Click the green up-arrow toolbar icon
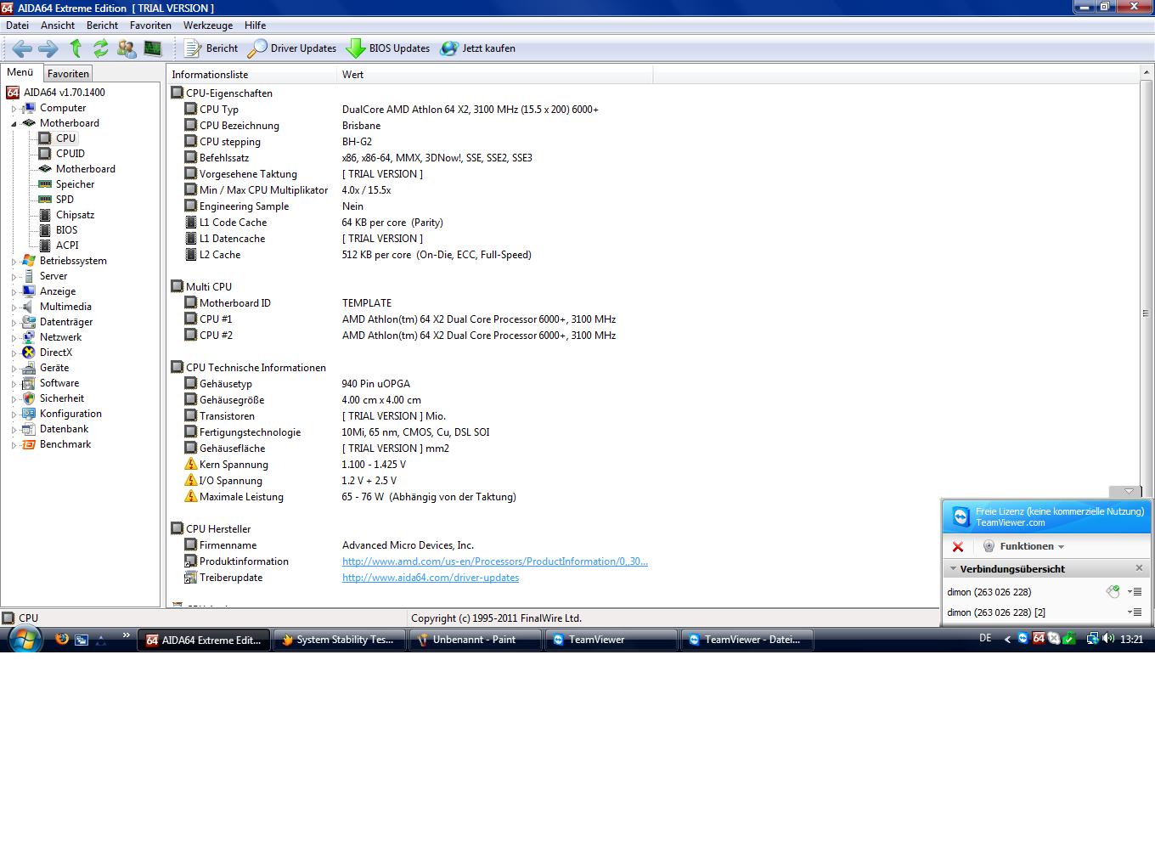 76,48
